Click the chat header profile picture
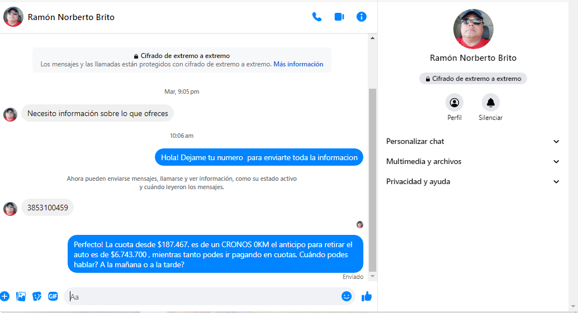 13,17
